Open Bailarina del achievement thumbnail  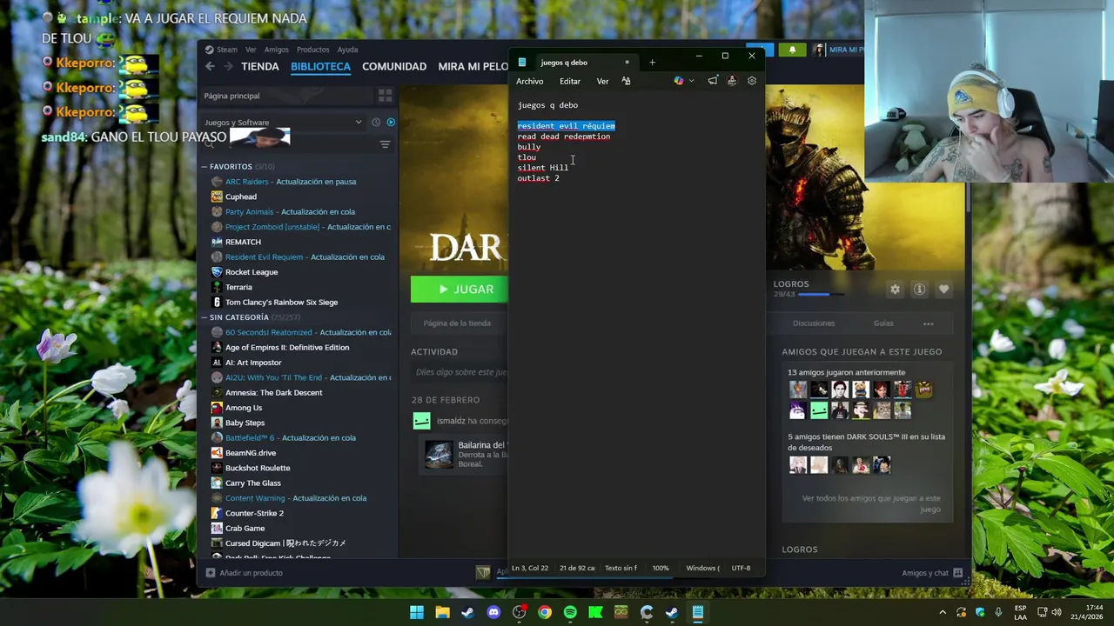pos(439,455)
